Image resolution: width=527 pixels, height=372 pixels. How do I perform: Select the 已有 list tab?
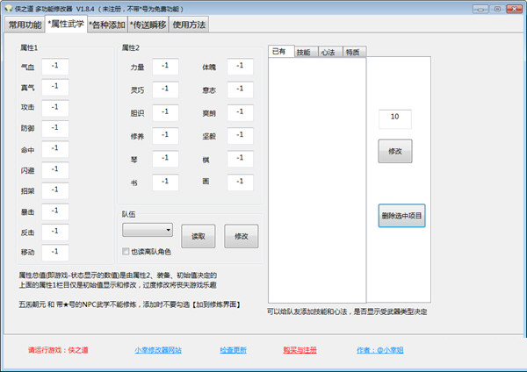[x=281, y=52]
